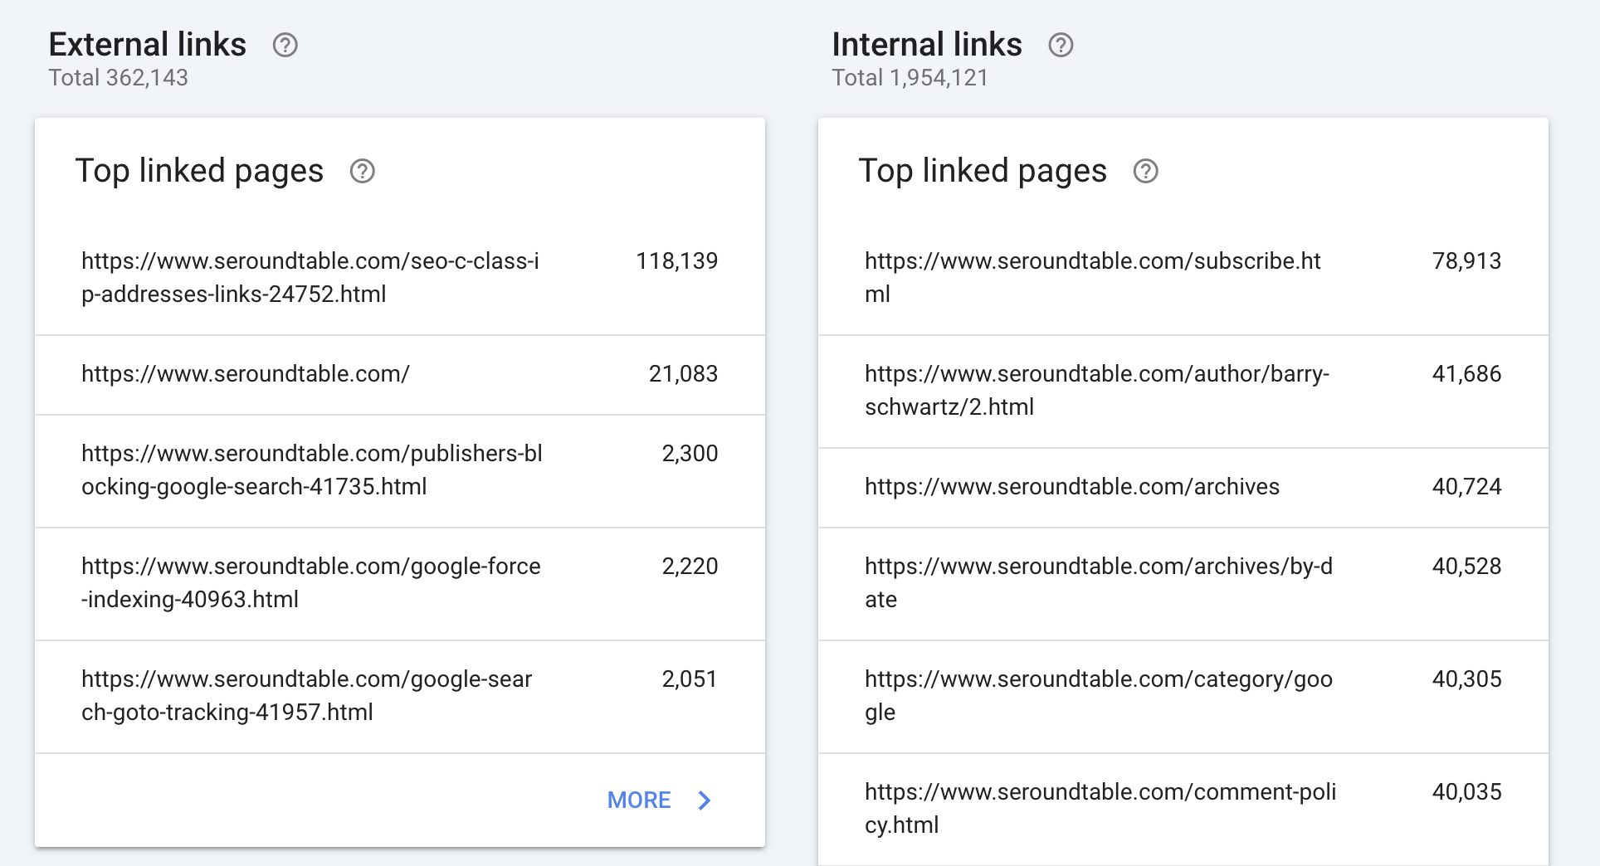Open the seroundtable.com homepage row

400,375
